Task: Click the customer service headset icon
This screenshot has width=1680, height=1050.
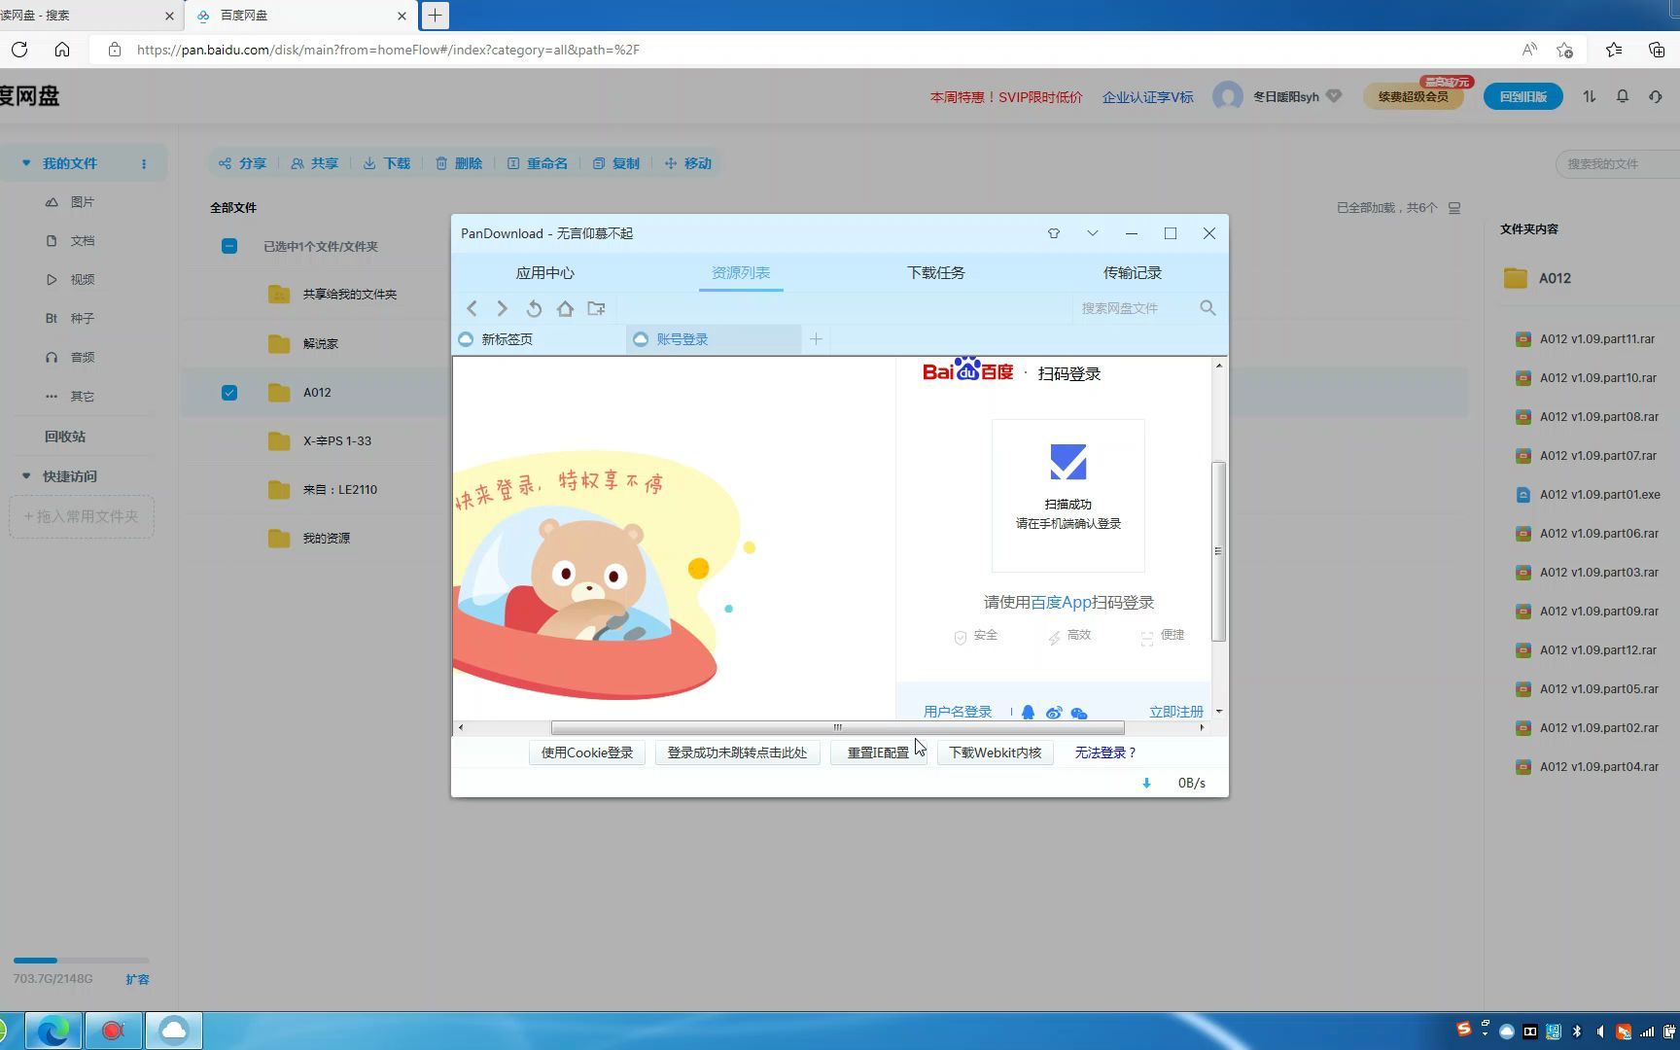Action: click(x=1656, y=96)
